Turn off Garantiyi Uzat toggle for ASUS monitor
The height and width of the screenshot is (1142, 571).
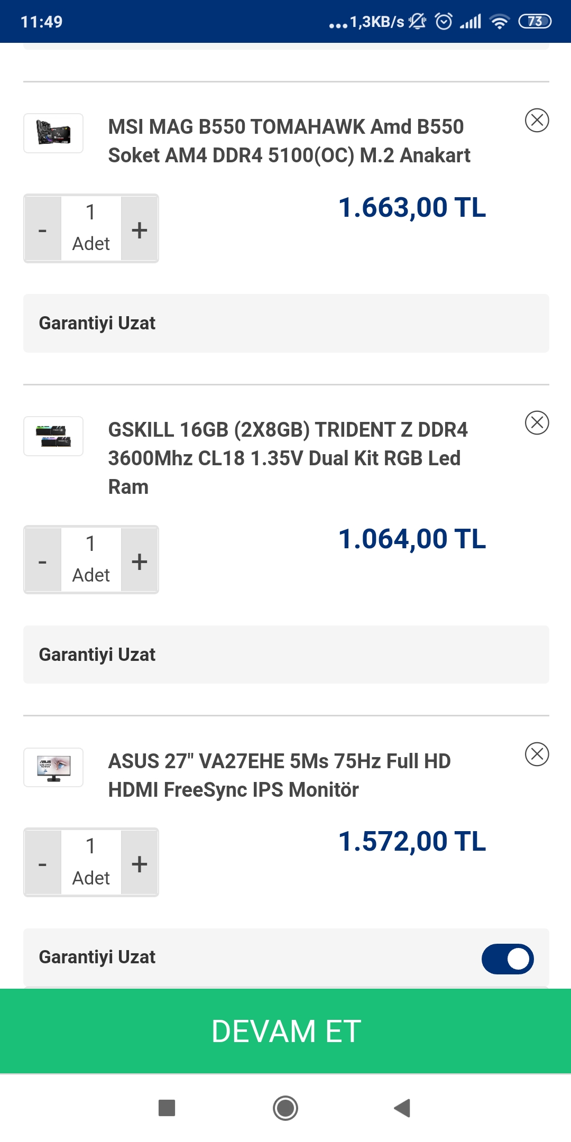507,959
